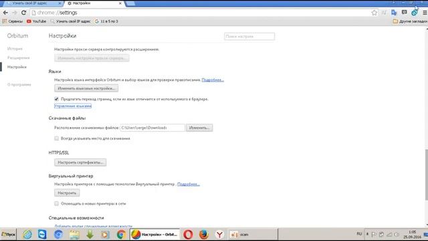
Task: Open the Windows Пуск start button
Action: click(x=8, y=234)
